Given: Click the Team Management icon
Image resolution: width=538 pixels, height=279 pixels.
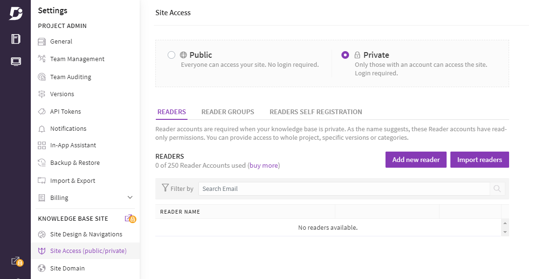Looking at the screenshot, I should pos(42,59).
